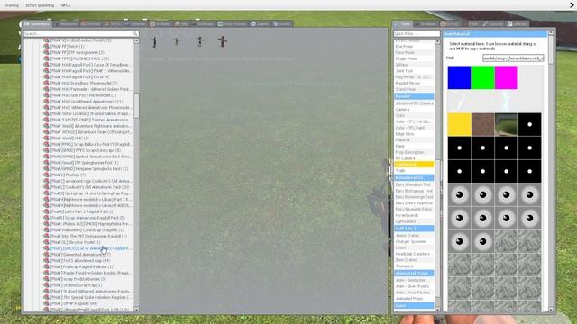
Task: Open the Spawnlists tab
Action: coord(37,24)
